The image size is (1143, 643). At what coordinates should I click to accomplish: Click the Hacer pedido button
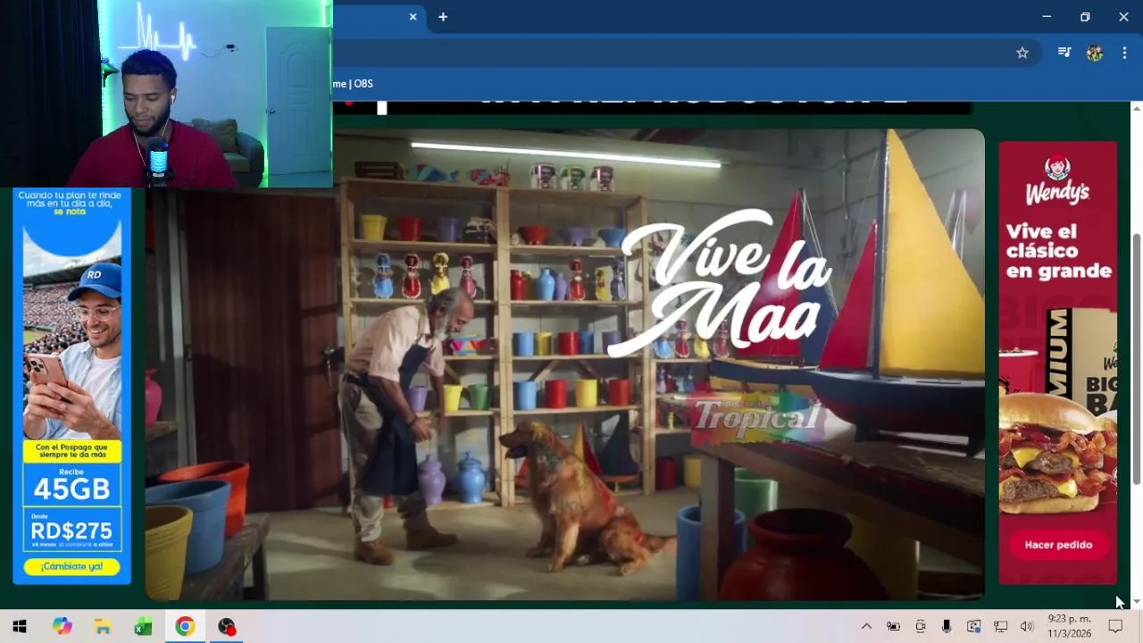(1058, 545)
